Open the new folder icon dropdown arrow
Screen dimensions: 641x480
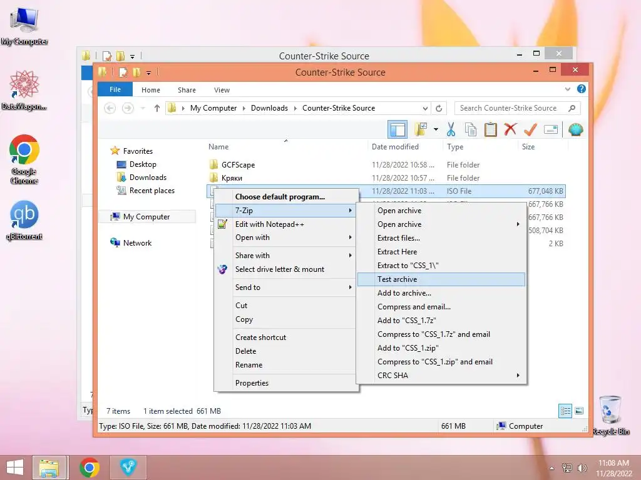(436, 130)
